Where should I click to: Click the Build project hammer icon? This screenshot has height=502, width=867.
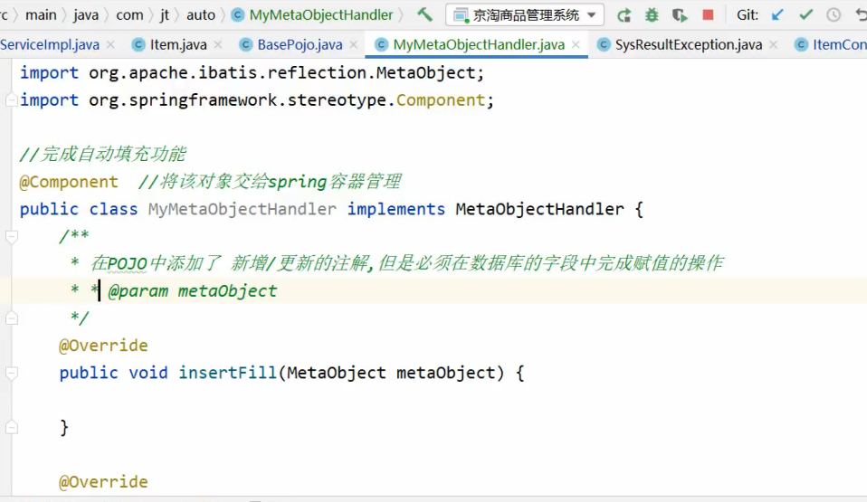[424, 14]
